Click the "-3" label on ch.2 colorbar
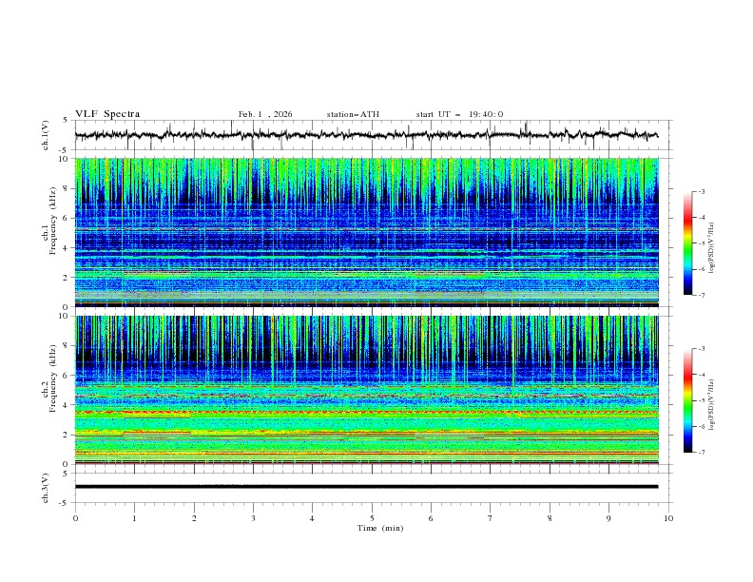This screenshot has height=582, width=753. (701, 349)
